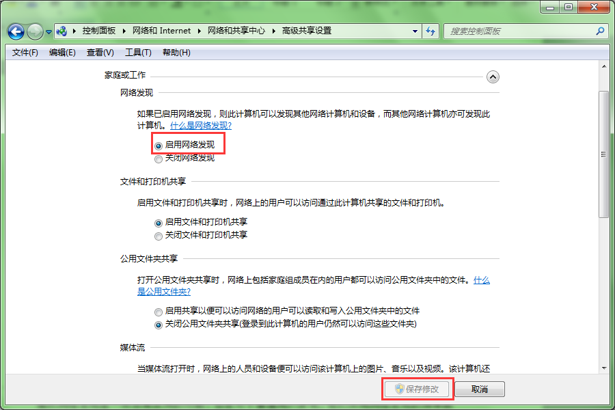Image resolution: width=615 pixels, height=410 pixels.
Task: Click the greyed Forward arrow button
Action: coord(35,32)
